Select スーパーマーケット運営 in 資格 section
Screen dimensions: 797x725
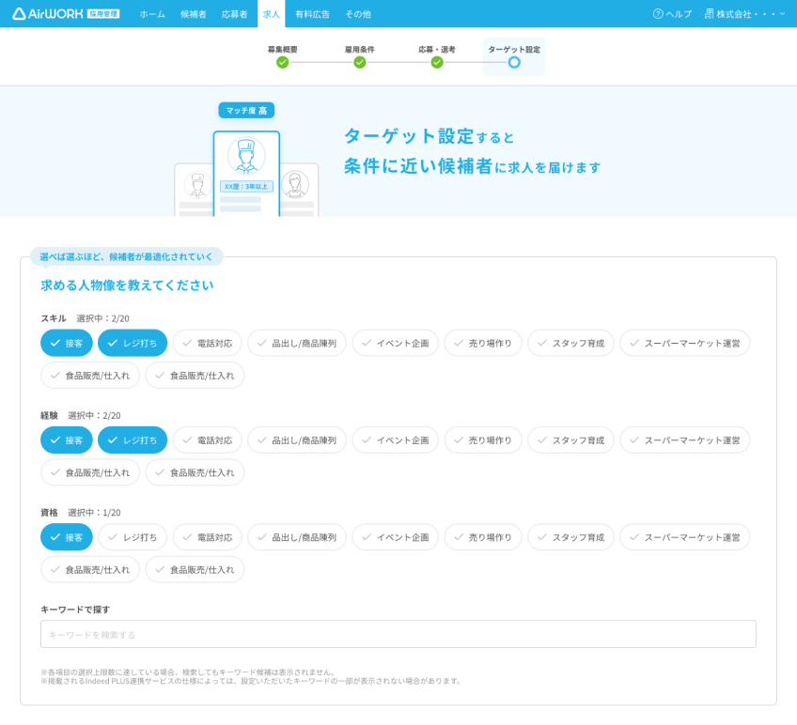coord(684,537)
